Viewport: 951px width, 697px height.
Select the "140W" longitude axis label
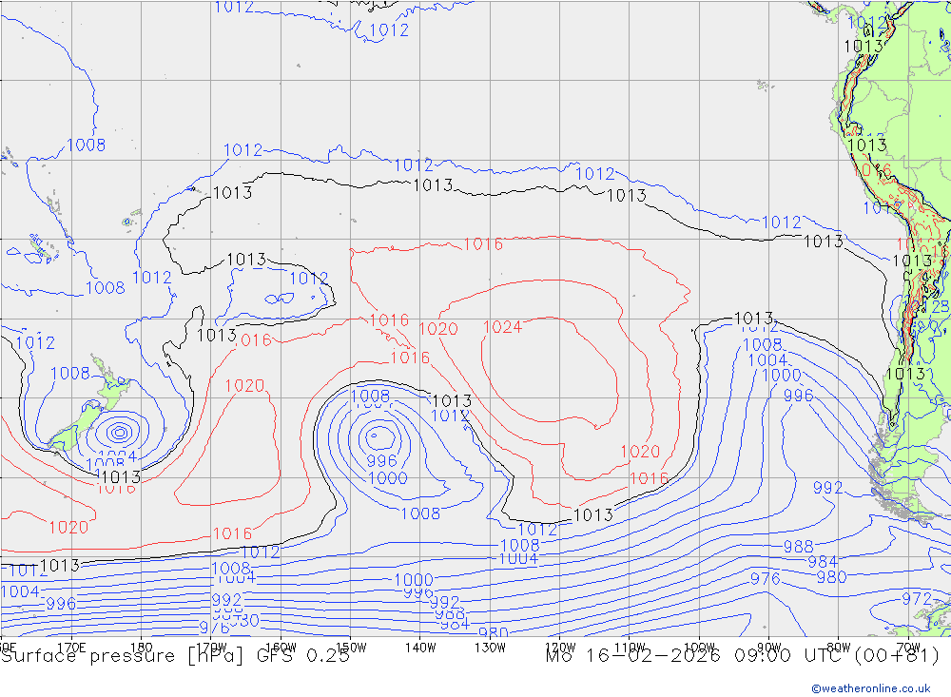click(x=420, y=648)
